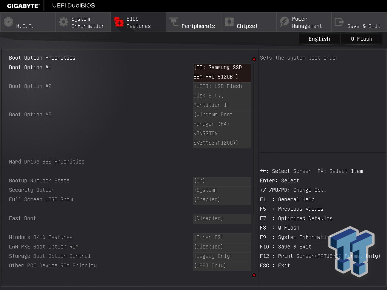Click the Save & Exit door icon
The width and height of the screenshot is (387, 290).
pyautogui.click(x=339, y=22)
